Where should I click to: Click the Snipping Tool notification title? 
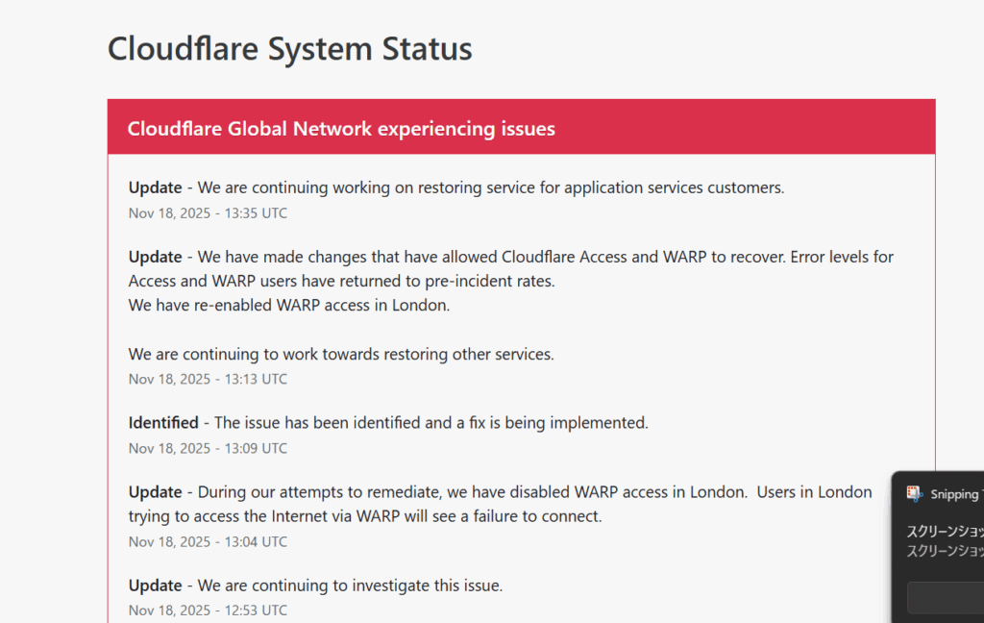pos(956,494)
